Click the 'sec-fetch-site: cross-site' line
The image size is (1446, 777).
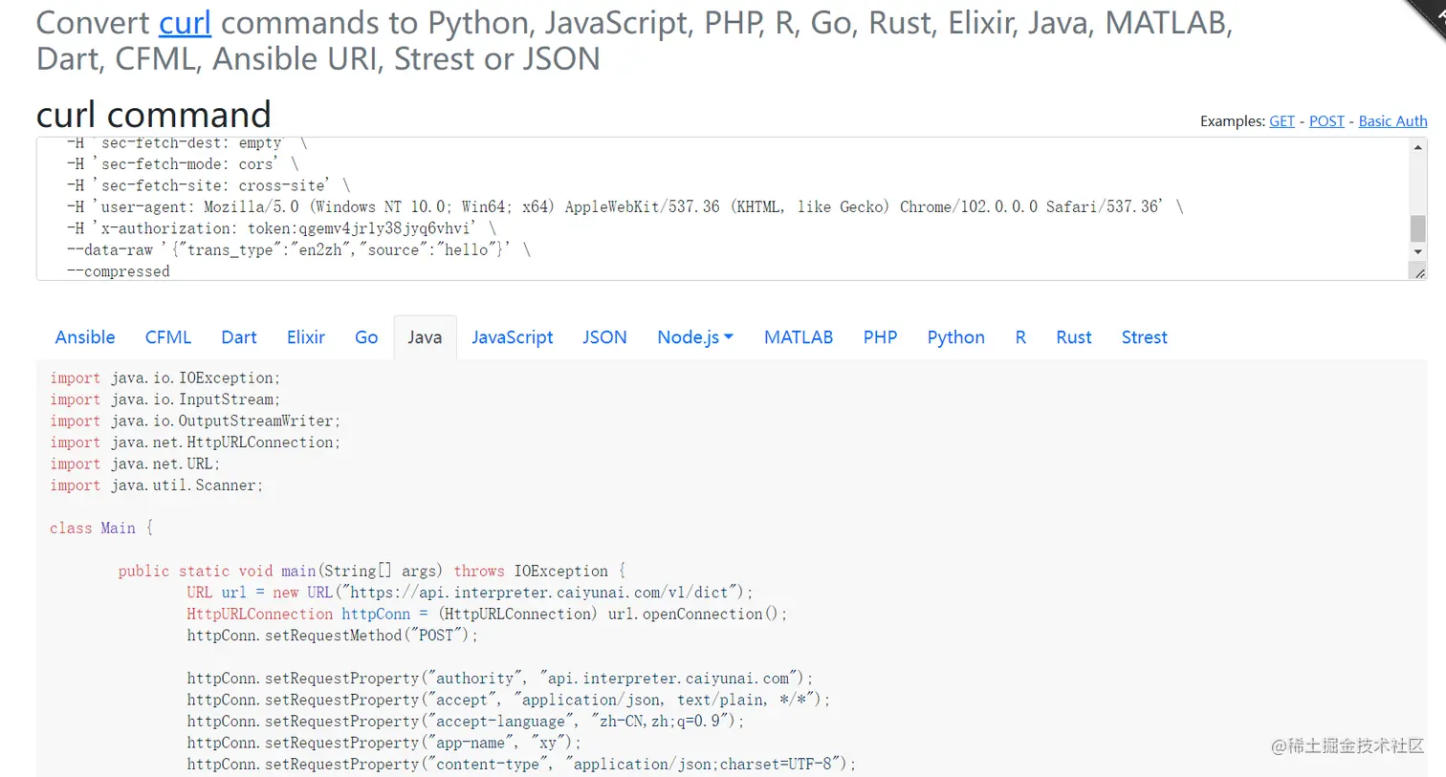(208, 185)
